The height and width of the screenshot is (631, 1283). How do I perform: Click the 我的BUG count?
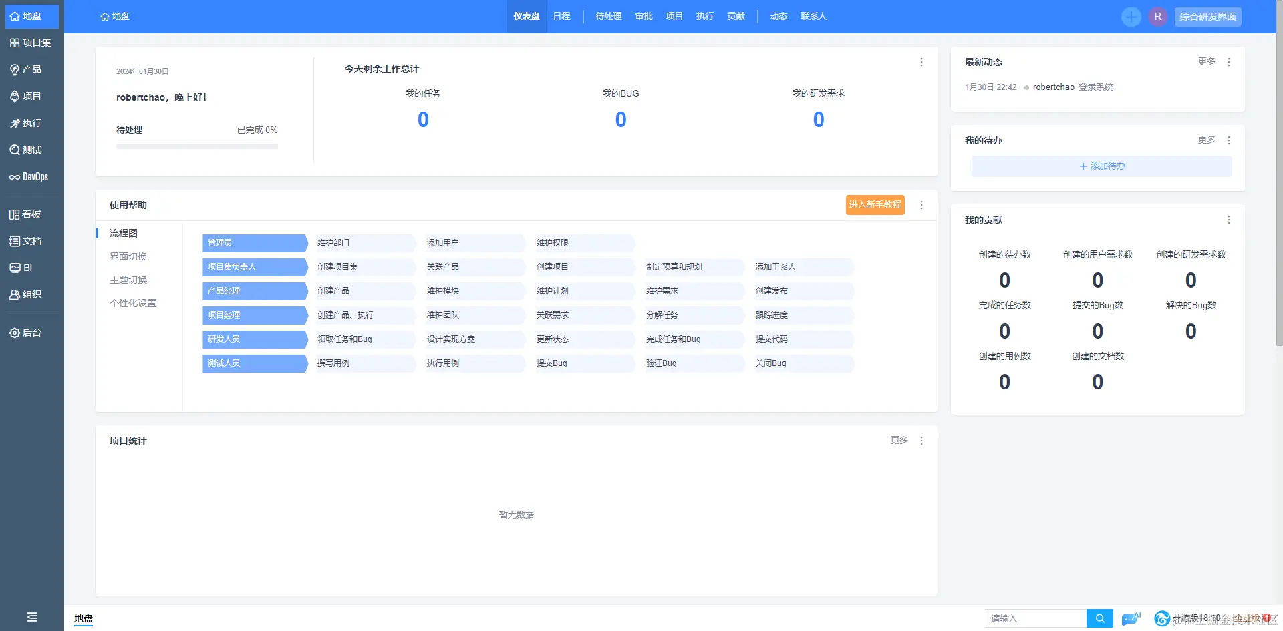pyautogui.click(x=621, y=120)
